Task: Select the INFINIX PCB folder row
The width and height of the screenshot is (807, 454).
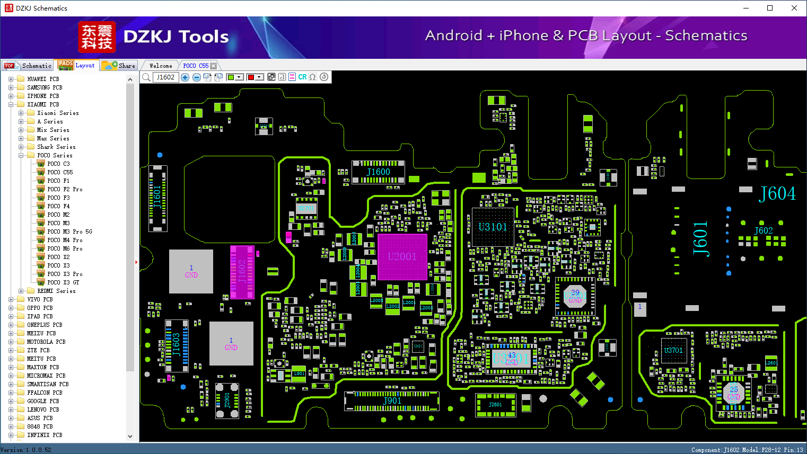Action: coord(40,435)
